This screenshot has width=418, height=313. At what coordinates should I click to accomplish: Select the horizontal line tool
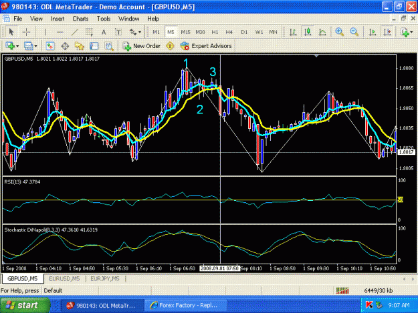60,32
